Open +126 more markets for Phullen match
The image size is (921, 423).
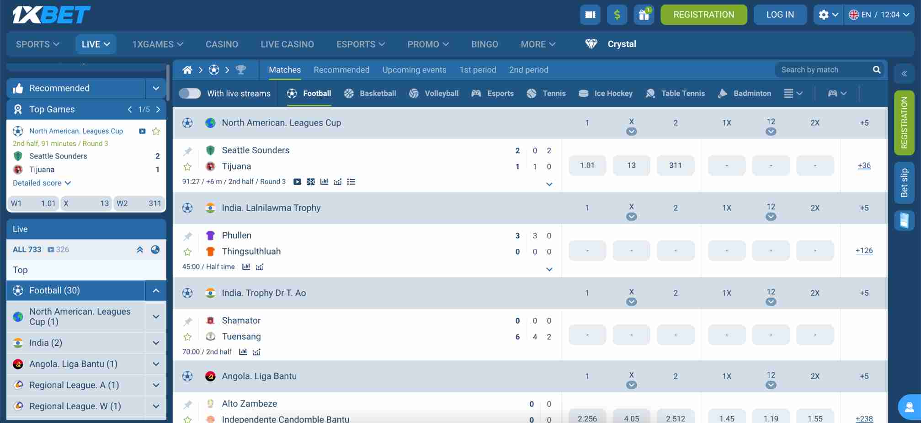864,251
